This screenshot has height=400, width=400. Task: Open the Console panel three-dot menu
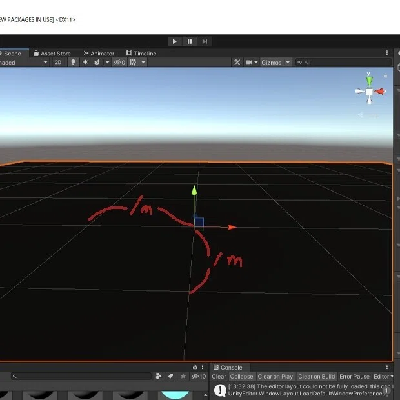click(387, 367)
